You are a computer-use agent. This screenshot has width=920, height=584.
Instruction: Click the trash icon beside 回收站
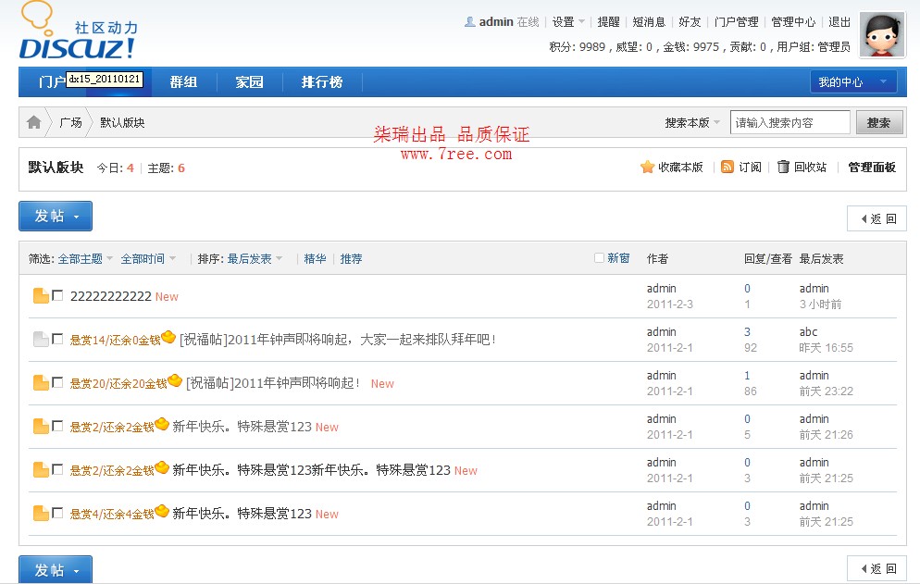pyautogui.click(x=783, y=168)
